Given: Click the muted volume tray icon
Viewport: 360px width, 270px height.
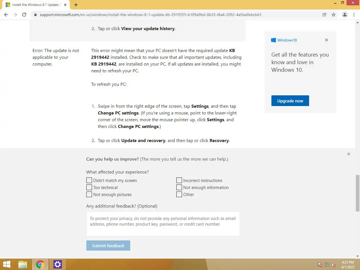Looking at the screenshot, I should click(x=334, y=265).
